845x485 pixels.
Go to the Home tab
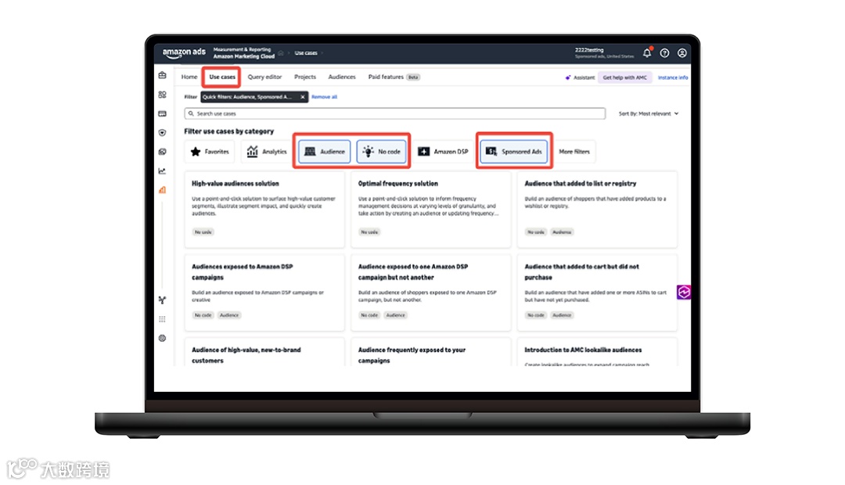pyautogui.click(x=189, y=77)
